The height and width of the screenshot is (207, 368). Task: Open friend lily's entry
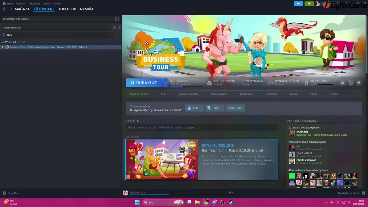point(298,146)
